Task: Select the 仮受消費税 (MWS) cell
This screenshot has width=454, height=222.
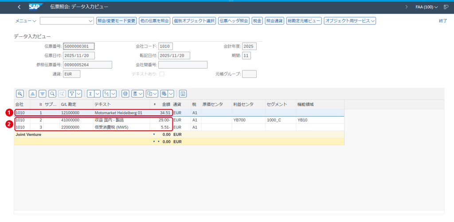Action: [x=121, y=127]
